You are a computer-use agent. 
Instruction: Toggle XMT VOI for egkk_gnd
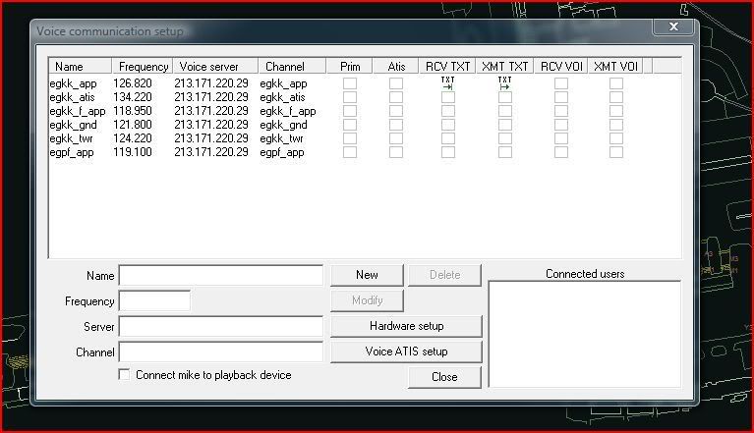point(616,125)
